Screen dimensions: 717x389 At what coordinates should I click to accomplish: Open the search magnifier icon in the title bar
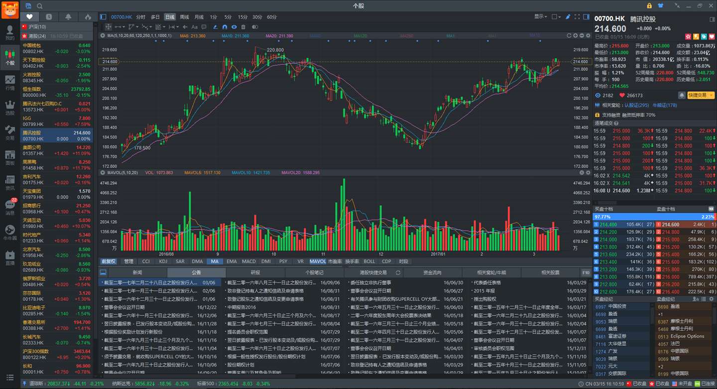(40, 6)
